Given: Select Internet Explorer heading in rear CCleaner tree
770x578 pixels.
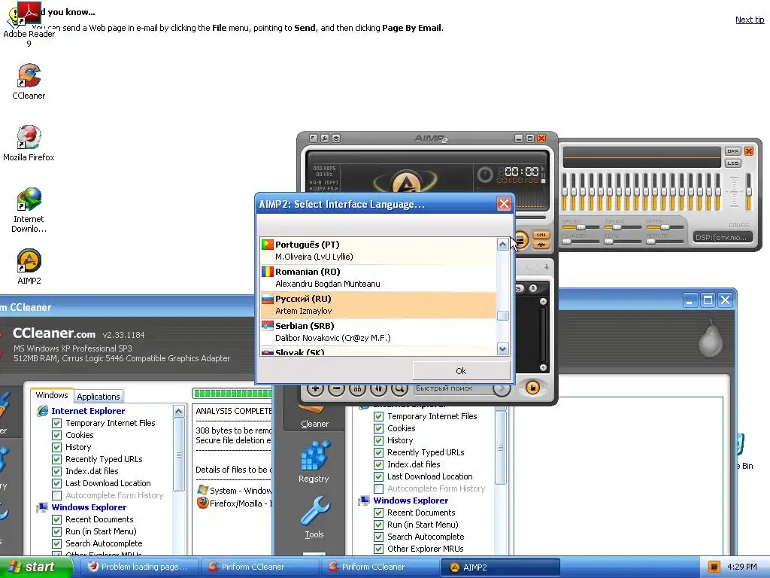Looking at the screenshot, I should [88, 411].
